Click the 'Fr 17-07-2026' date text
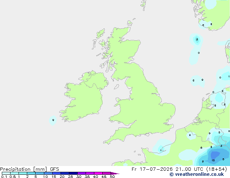Image resolution: width=230 pixels, height=178 pixels. pyautogui.click(x=152, y=169)
